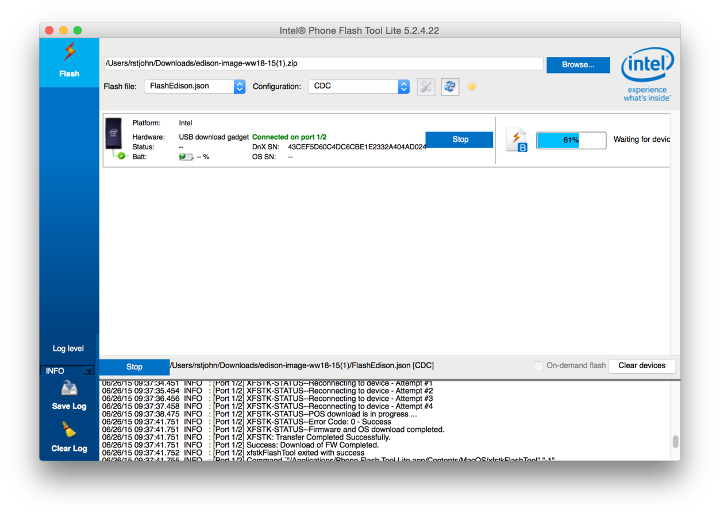720x517 pixels.
Task: Click the 61% progress bar
Action: click(571, 140)
